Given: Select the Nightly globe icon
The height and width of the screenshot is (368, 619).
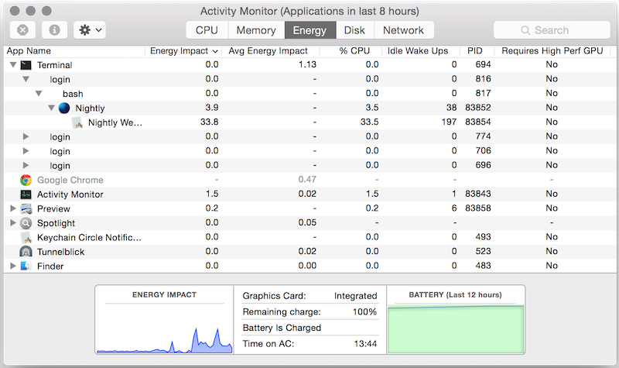Looking at the screenshot, I should (x=63, y=108).
